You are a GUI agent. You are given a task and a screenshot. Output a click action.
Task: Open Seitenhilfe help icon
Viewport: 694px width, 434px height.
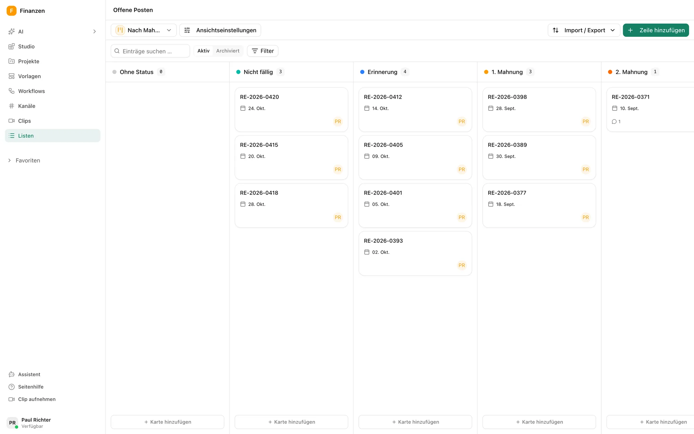[x=11, y=387]
